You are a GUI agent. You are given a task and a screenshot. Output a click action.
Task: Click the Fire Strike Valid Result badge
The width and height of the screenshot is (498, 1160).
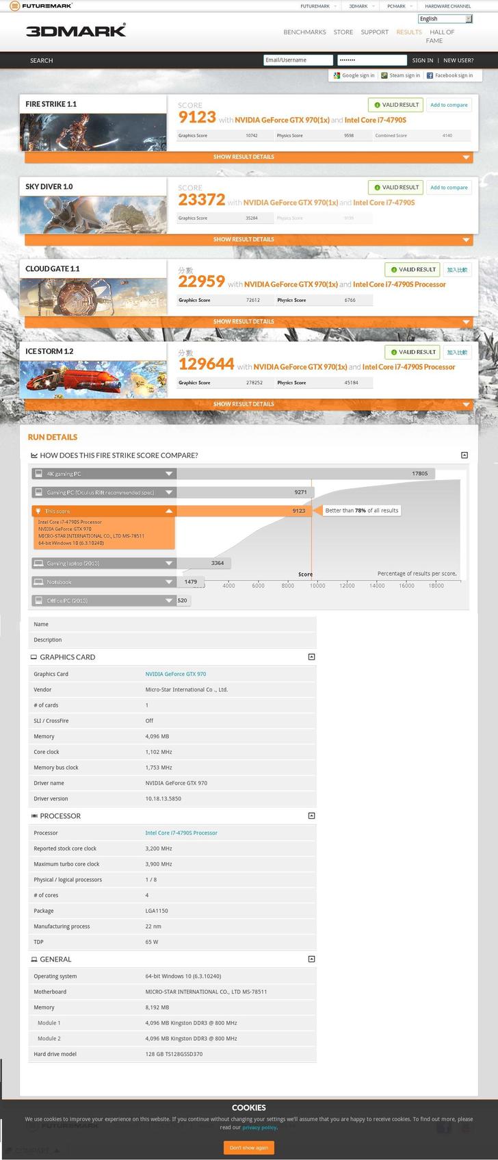(395, 105)
